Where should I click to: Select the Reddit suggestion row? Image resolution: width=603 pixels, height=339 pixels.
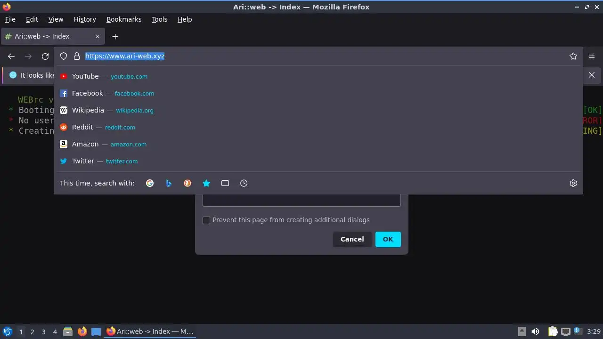318,127
